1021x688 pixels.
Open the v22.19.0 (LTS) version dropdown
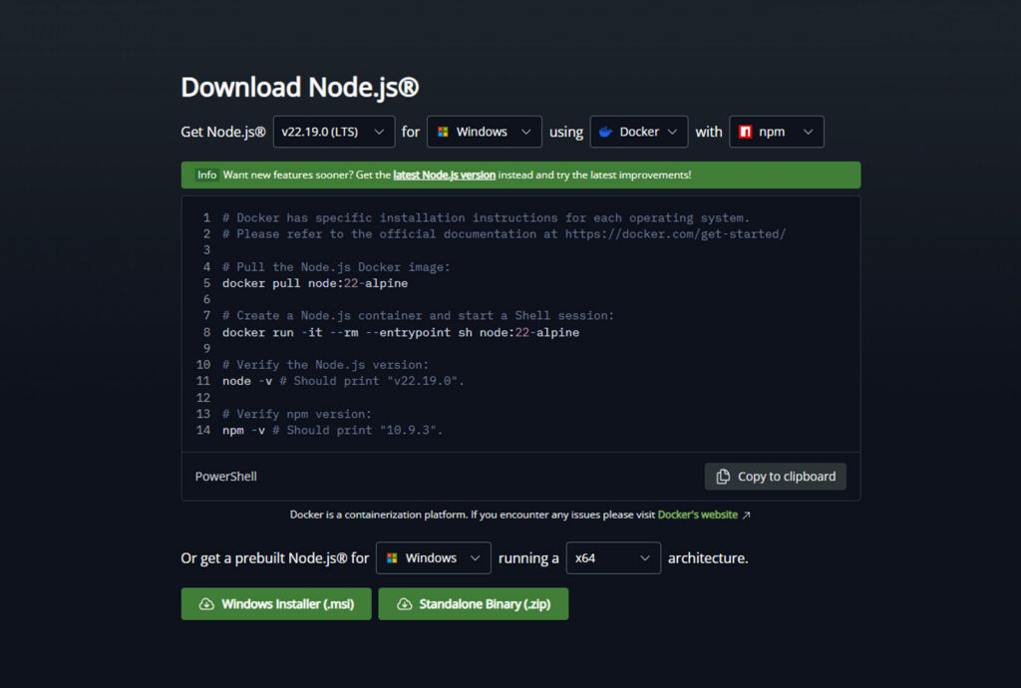[334, 132]
